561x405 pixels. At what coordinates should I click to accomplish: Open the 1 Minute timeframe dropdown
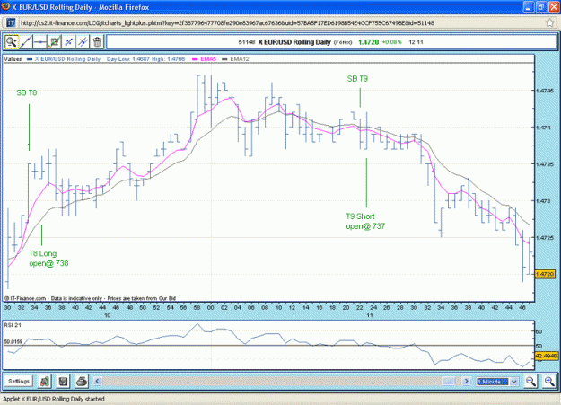tap(497, 382)
